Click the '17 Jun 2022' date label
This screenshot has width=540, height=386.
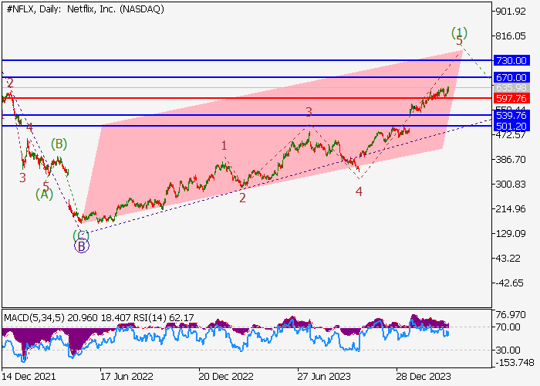click(x=127, y=377)
